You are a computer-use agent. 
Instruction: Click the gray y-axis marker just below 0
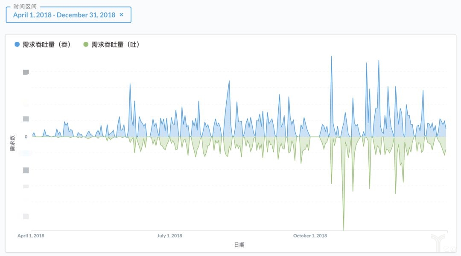(x=26, y=170)
